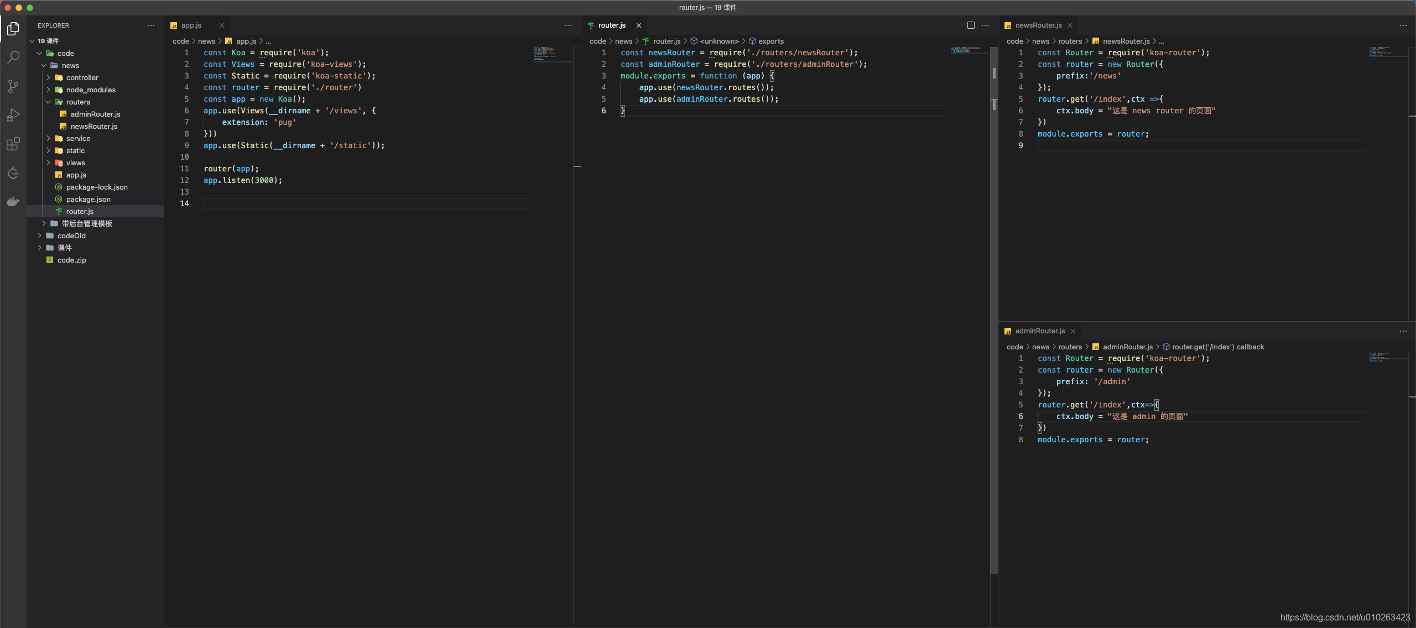Open the Docker view icon
This screenshot has width=1416, height=628.
[x=13, y=201]
